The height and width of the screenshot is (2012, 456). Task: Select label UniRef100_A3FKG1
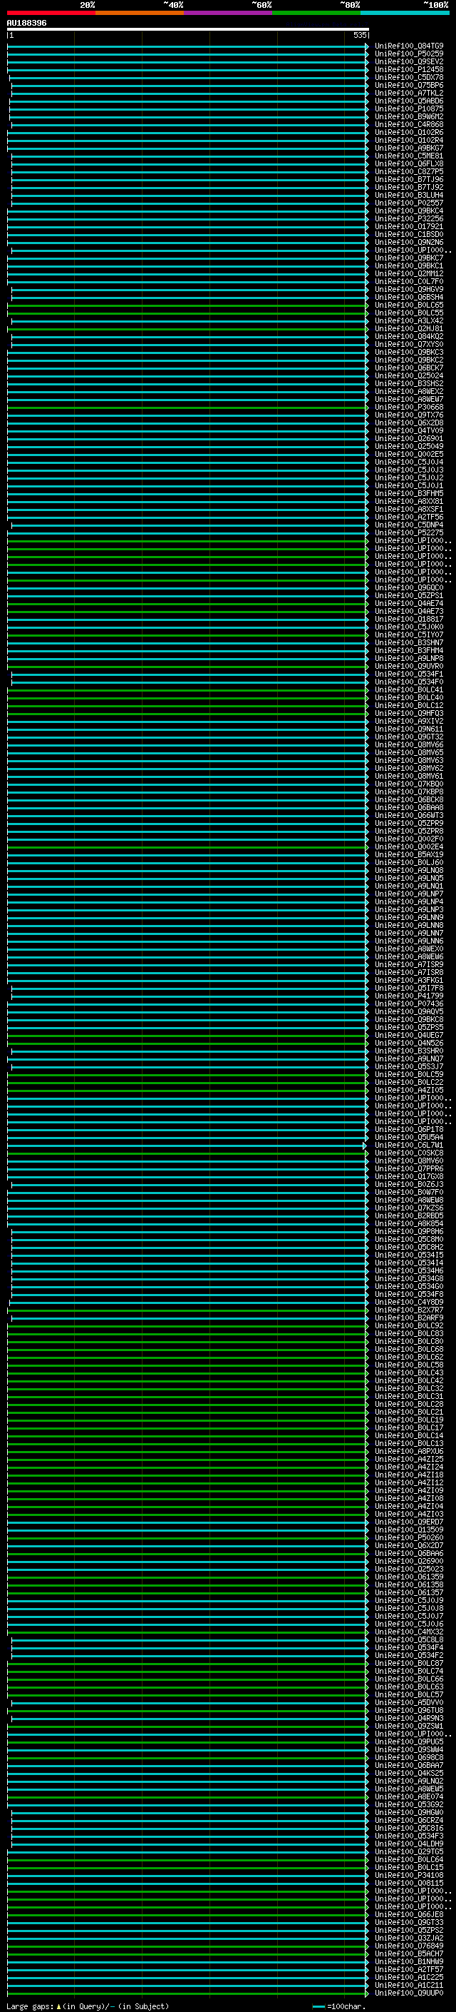pos(408,980)
